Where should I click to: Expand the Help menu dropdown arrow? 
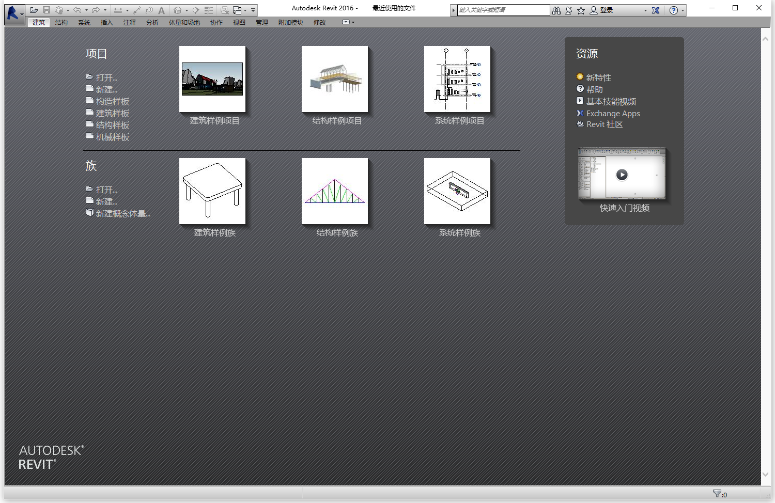click(x=683, y=10)
